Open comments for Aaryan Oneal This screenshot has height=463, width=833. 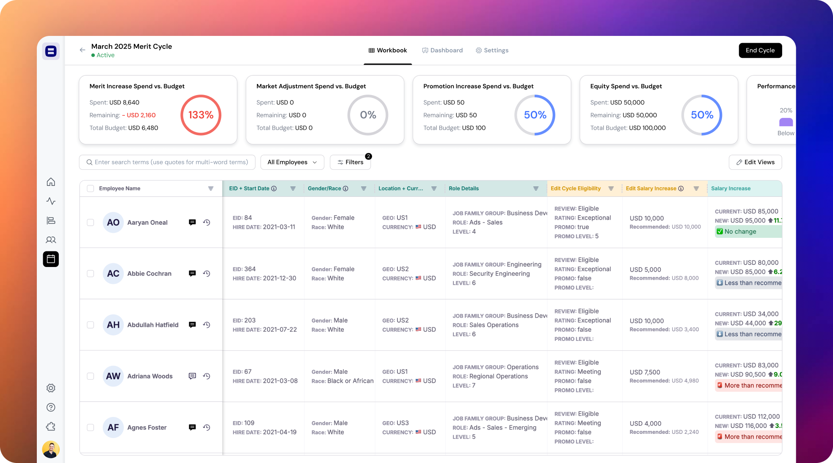(192, 222)
